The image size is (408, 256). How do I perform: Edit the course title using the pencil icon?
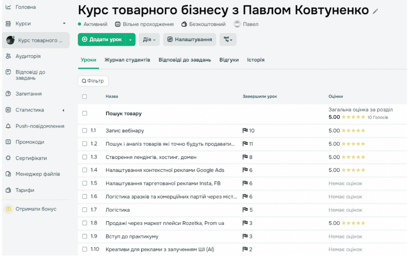375,10
